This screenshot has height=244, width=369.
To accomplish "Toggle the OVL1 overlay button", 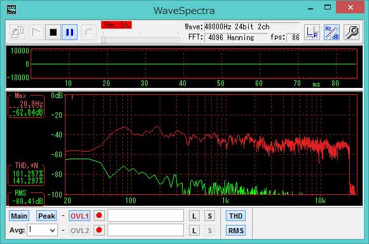I will [80, 216].
